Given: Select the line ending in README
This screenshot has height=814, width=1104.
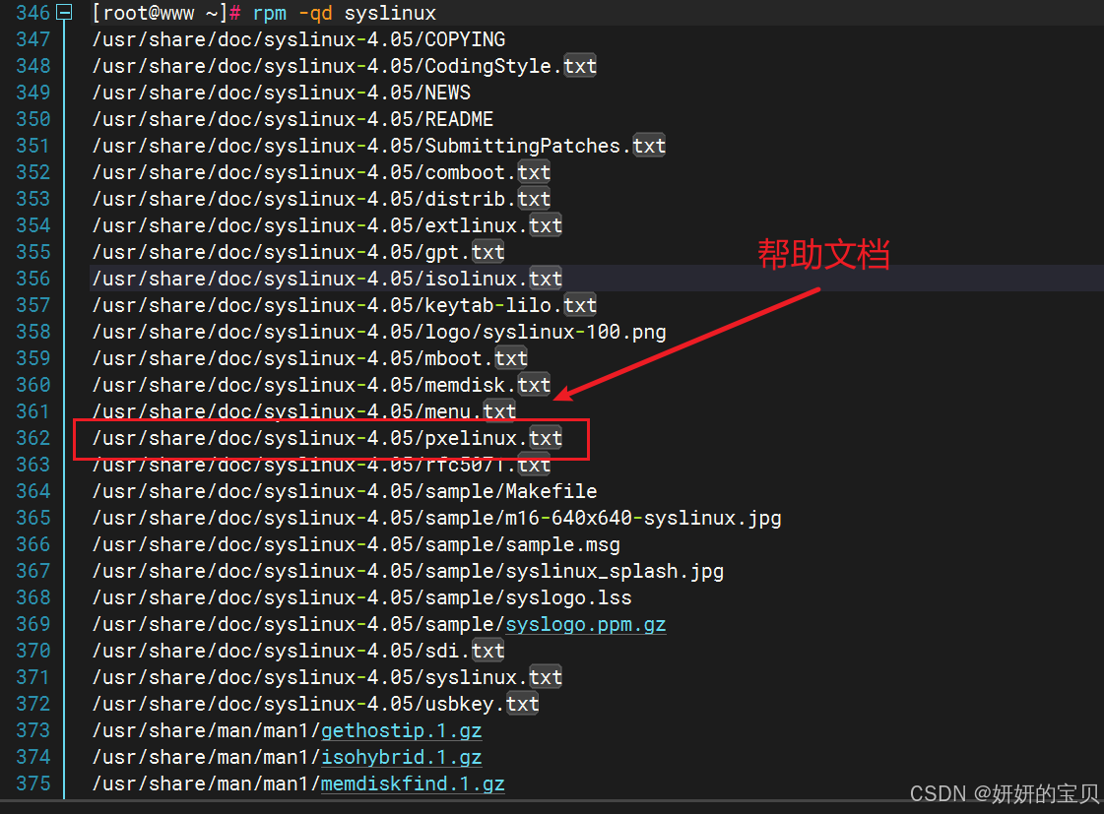Looking at the screenshot, I should [292, 120].
